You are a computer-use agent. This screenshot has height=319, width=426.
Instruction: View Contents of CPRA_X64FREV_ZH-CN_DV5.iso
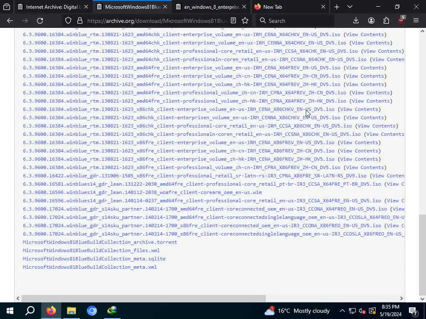pos(371,93)
